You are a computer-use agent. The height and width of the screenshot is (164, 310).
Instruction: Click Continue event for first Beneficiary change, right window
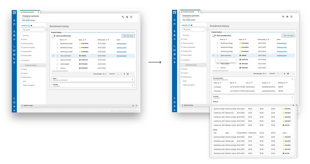point(282,43)
